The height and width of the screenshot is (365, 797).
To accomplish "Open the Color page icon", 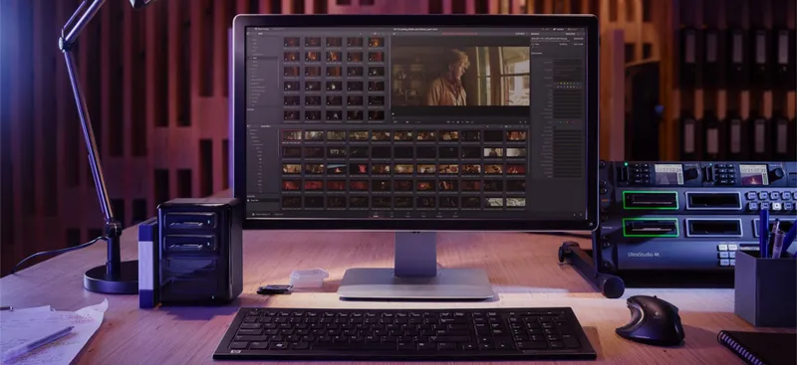I will [423, 214].
